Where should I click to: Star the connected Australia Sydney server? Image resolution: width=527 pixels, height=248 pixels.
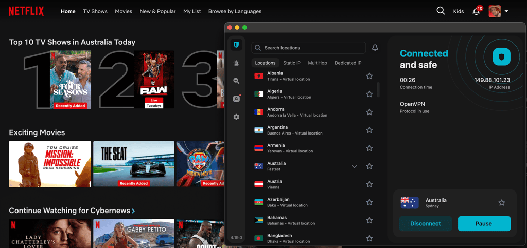coord(502,203)
